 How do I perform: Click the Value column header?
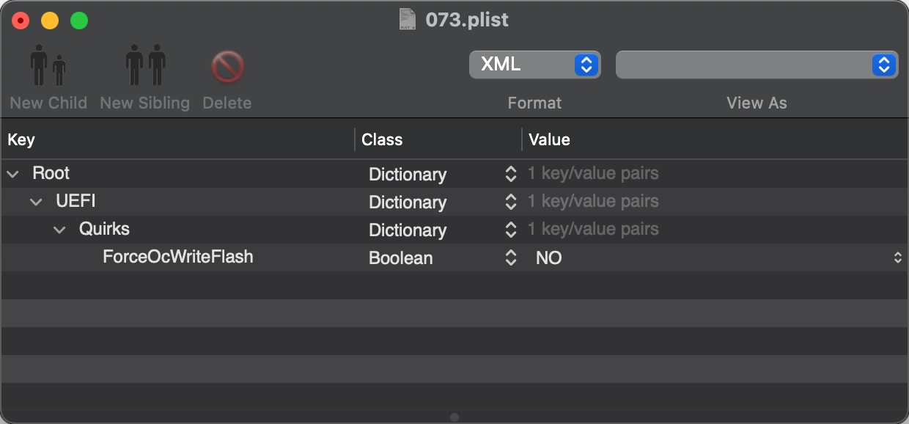(x=549, y=139)
